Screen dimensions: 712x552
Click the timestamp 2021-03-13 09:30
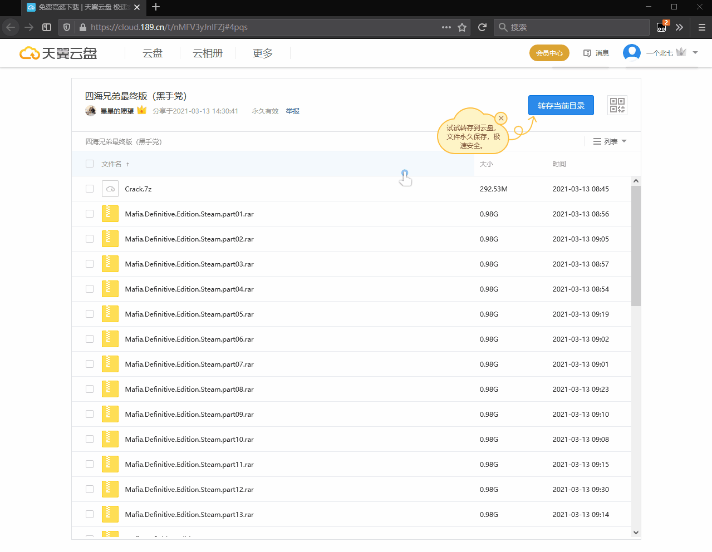tap(581, 489)
